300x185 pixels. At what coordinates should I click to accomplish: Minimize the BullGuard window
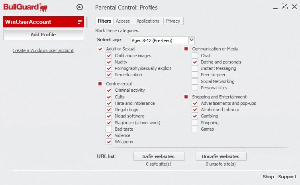click(x=275, y=8)
